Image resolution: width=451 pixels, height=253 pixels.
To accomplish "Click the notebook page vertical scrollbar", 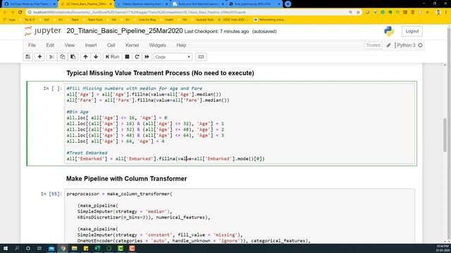I will point(445,135).
